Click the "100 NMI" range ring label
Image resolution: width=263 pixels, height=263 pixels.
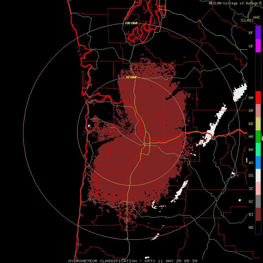(x=131, y=23)
